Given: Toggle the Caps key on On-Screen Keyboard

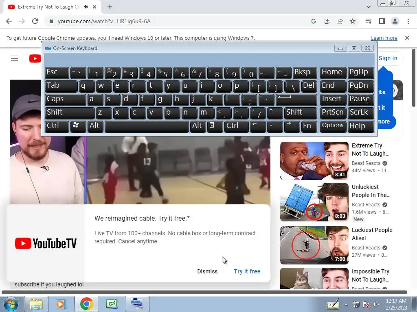Looking at the screenshot, I should 66,100.
